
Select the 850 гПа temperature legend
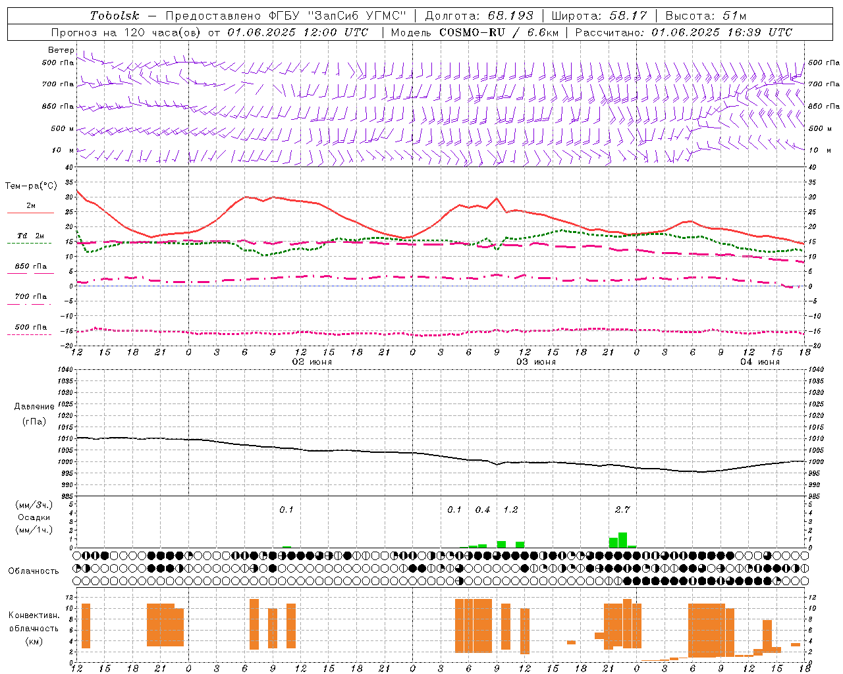tap(30, 269)
